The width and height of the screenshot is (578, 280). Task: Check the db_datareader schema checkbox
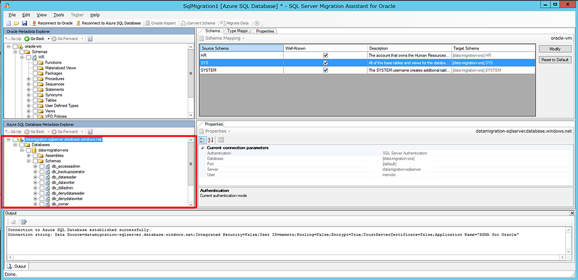point(42,177)
